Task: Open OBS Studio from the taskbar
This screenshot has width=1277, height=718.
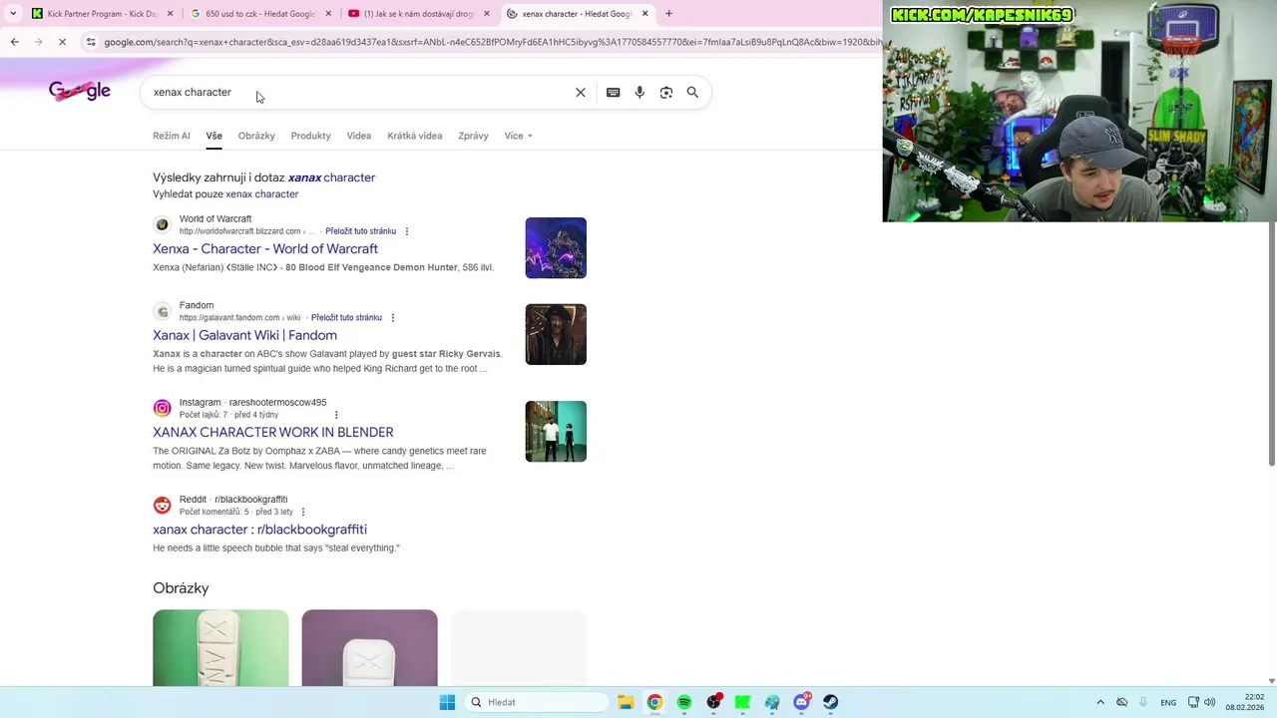Action: [713, 702]
